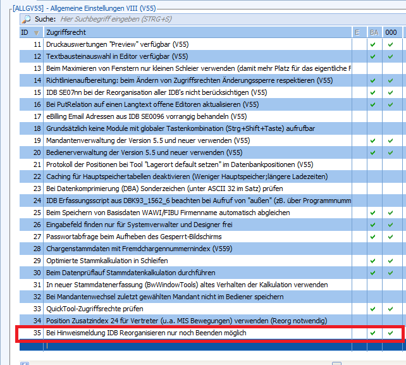
Task: Toggle 000 checkmark for row 35 Hinweismeldung
Action: click(x=391, y=333)
